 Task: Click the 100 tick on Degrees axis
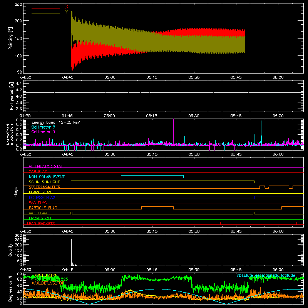18,274
